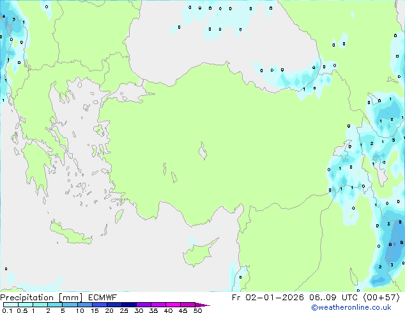Select the 45–50 mm legend swatch
The height and width of the screenshot is (313, 405).
(188, 305)
